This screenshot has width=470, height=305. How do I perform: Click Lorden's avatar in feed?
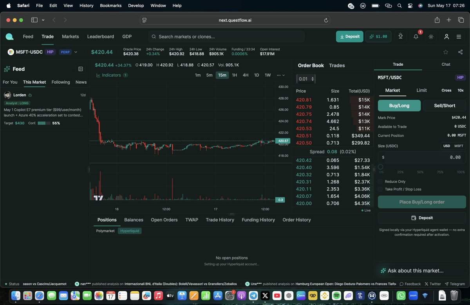pyautogui.click(x=7, y=95)
